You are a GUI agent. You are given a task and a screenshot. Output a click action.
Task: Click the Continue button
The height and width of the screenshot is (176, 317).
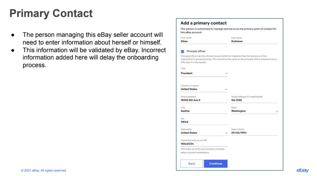click(x=216, y=164)
